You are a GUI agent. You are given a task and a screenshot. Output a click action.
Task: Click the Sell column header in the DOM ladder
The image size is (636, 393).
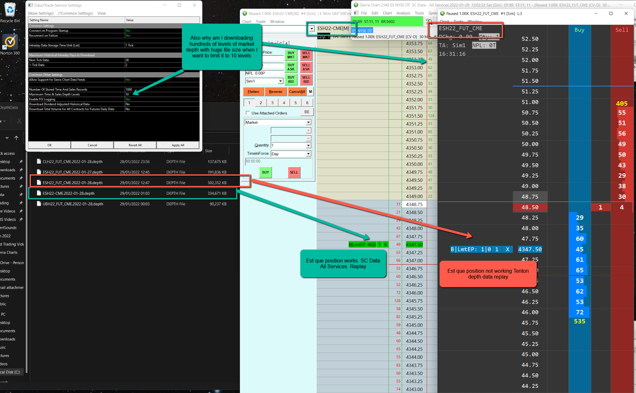point(622,30)
